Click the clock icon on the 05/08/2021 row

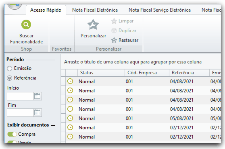coord(70,118)
